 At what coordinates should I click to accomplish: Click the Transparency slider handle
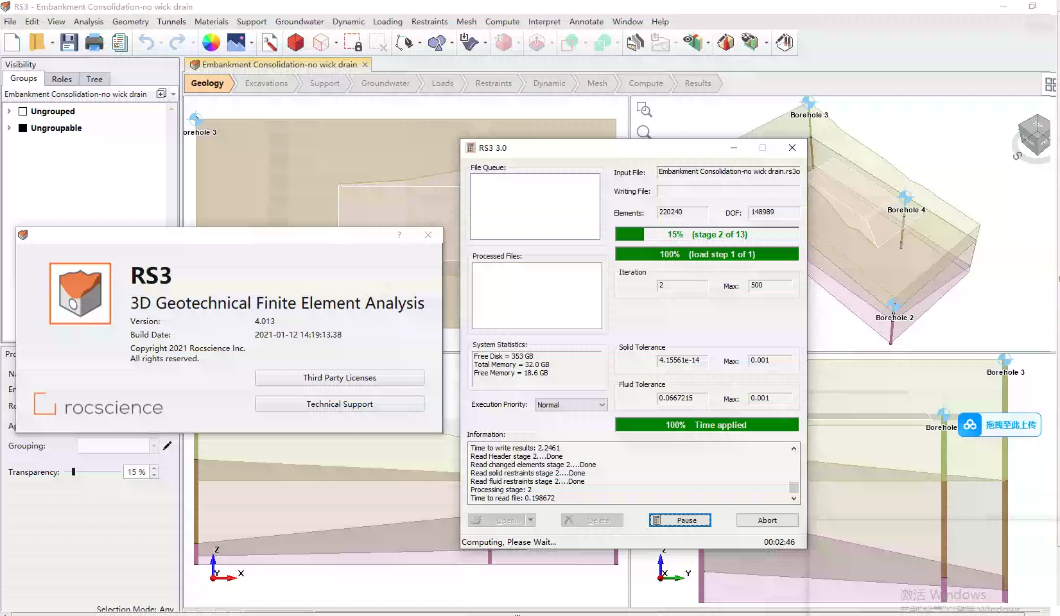74,472
